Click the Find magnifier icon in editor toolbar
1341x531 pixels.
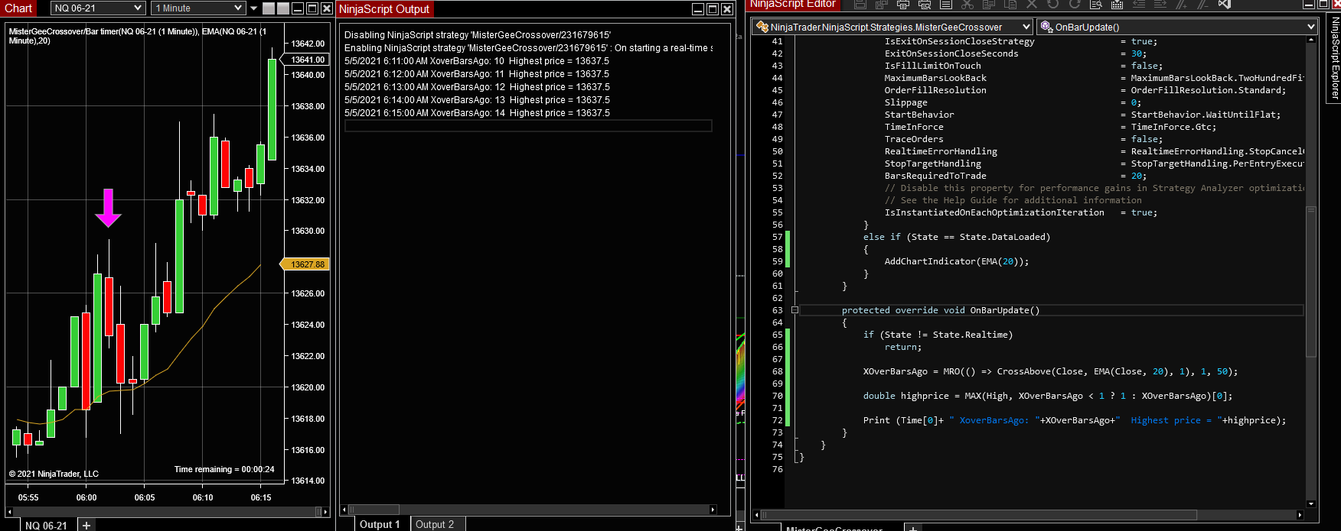coord(1096,4)
